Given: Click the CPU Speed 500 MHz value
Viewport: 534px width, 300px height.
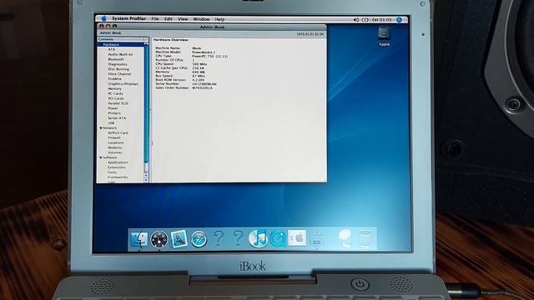Looking at the screenshot, I should click(x=199, y=64).
